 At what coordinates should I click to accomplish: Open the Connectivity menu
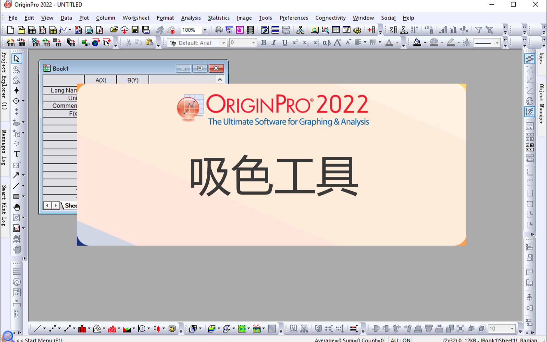point(330,18)
